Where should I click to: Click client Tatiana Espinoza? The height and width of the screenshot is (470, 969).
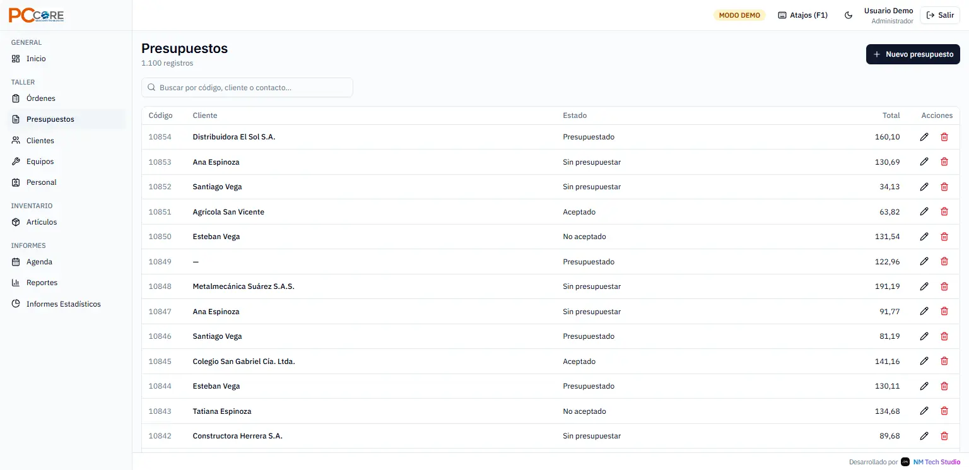[222, 411]
